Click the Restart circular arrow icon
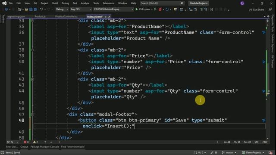276x155 pixels. click(167, 9)
